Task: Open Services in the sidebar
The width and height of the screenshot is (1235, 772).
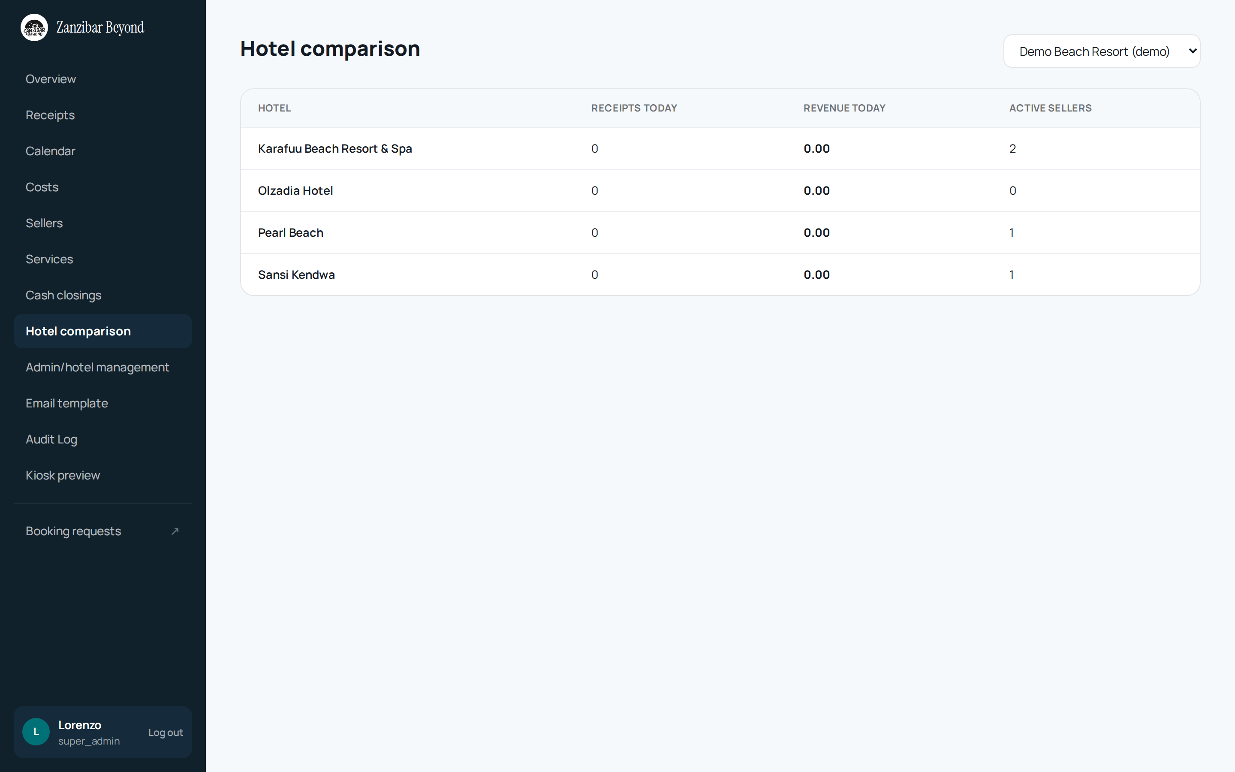Action: click(x=102, y=259)
